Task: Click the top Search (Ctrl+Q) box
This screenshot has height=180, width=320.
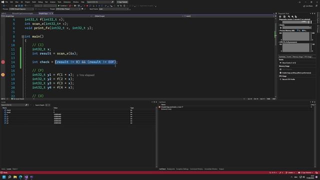Action: pyautogui.click(x=100, y=2)
